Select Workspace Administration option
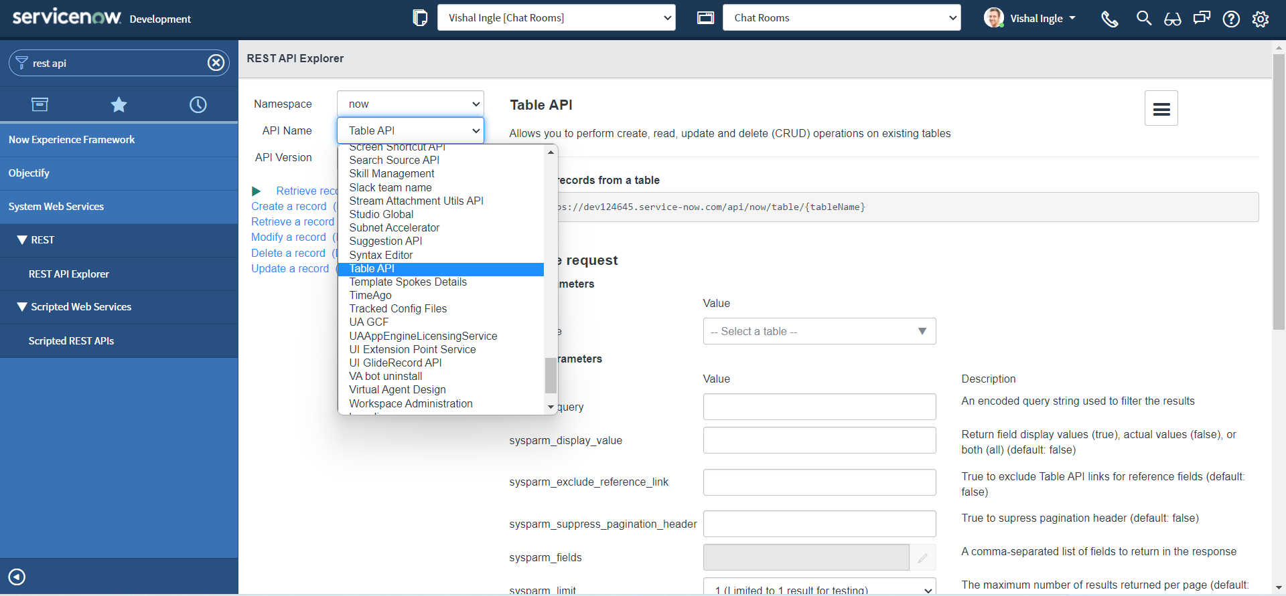This screenshot has height=596, width=1286. click(441, 403)
